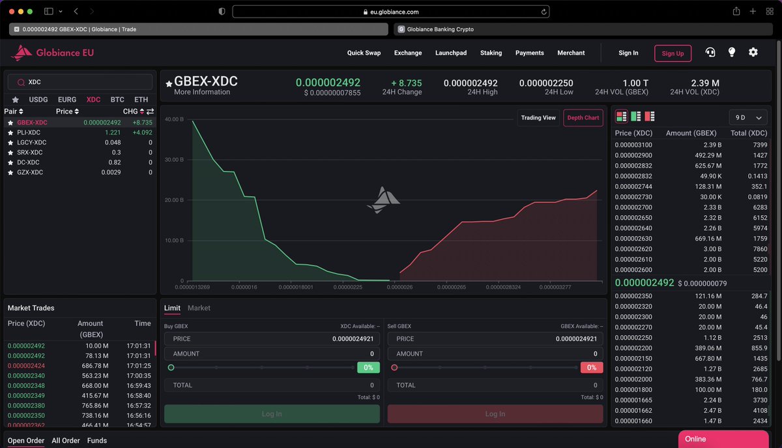Switch to ETH market tab
Screen dimensions: 782x448
click(141, 100)
